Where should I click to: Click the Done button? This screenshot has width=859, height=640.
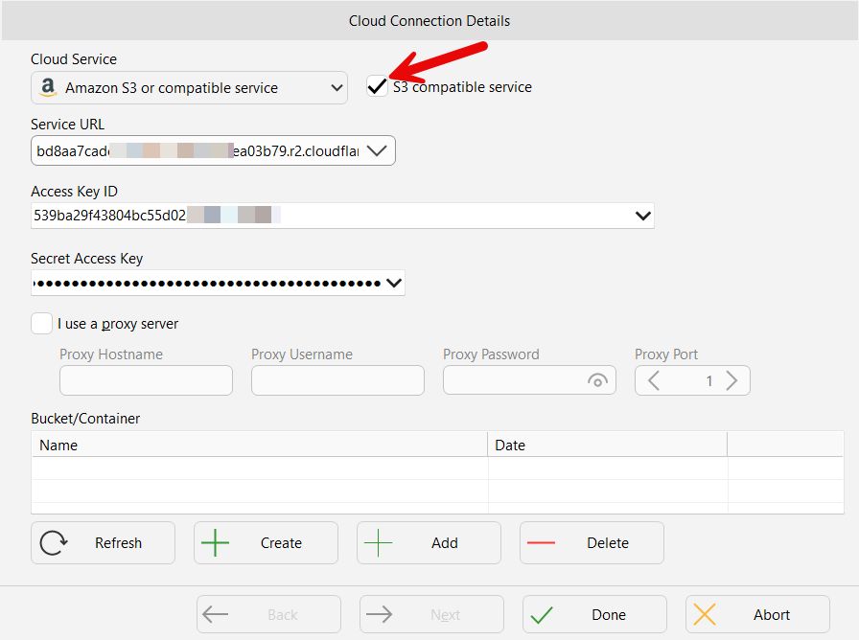pos(594,614)
